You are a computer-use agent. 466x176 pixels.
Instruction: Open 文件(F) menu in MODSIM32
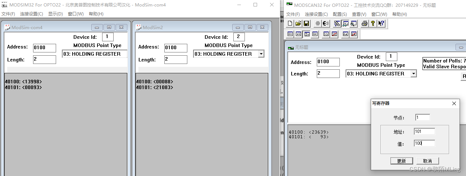click(x=8, y=14)
